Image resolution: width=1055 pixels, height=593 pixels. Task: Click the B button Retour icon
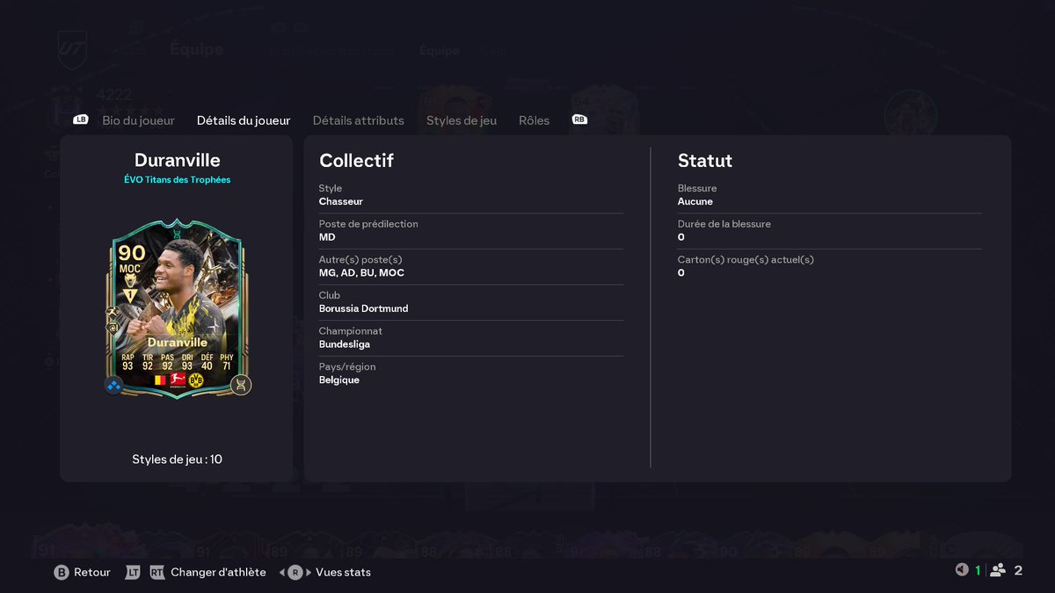[x=62, y=572]
